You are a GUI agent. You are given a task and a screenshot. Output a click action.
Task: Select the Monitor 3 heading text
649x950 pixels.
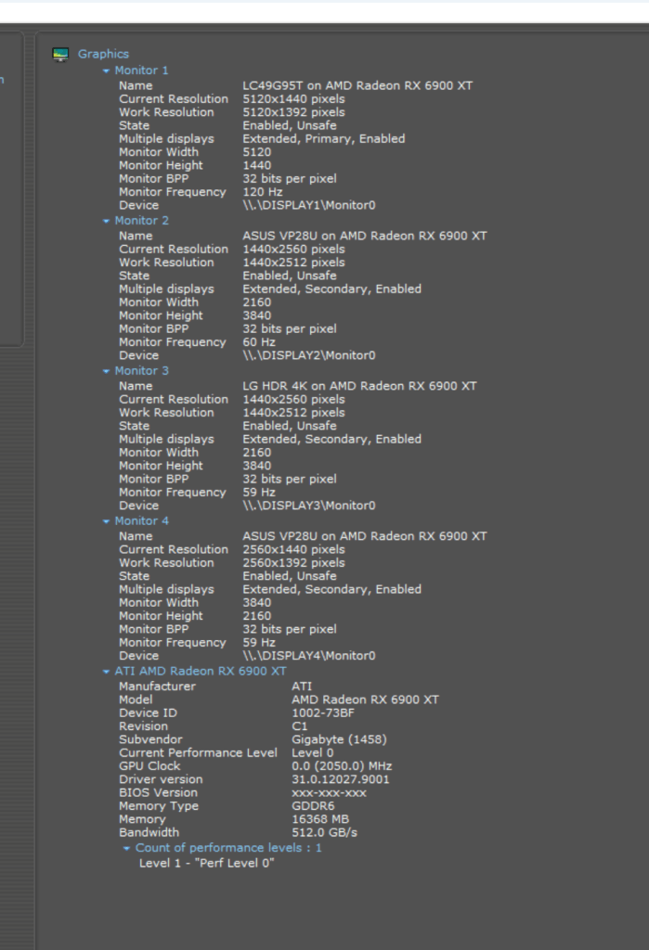click(141, 371)
